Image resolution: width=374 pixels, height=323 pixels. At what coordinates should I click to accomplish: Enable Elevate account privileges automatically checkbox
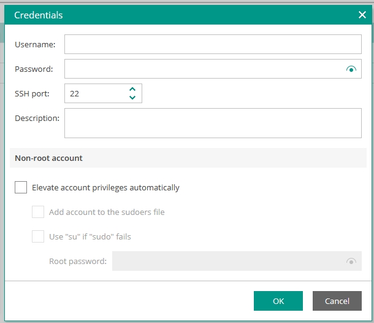pos(21,187)
